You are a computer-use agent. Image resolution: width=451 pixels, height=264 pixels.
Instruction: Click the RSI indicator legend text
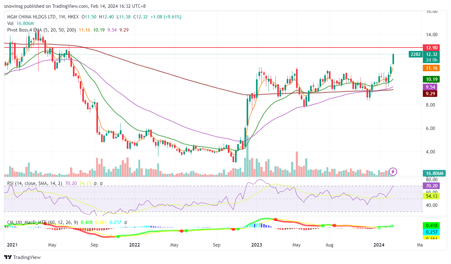(x=34, y=183)
